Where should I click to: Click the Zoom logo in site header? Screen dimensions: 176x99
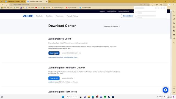[28, 16]
